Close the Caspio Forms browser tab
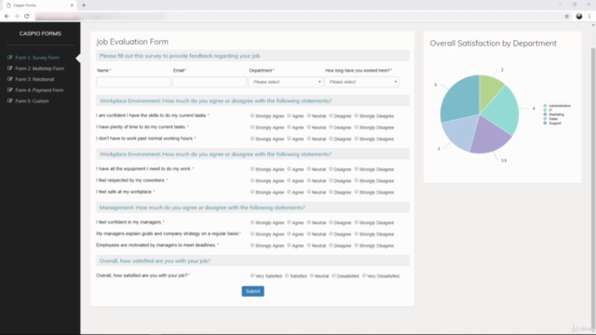Viewport: 596px width, 335px height. tap(72, 6)
